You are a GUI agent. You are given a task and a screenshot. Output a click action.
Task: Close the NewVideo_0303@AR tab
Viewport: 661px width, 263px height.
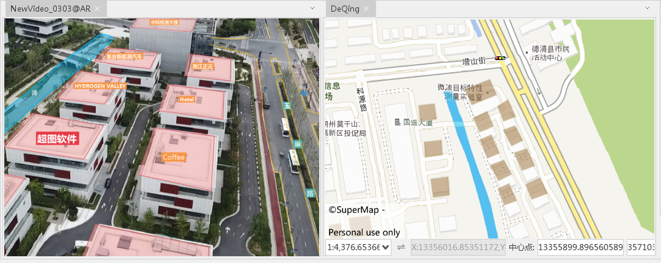pos(97,9)
